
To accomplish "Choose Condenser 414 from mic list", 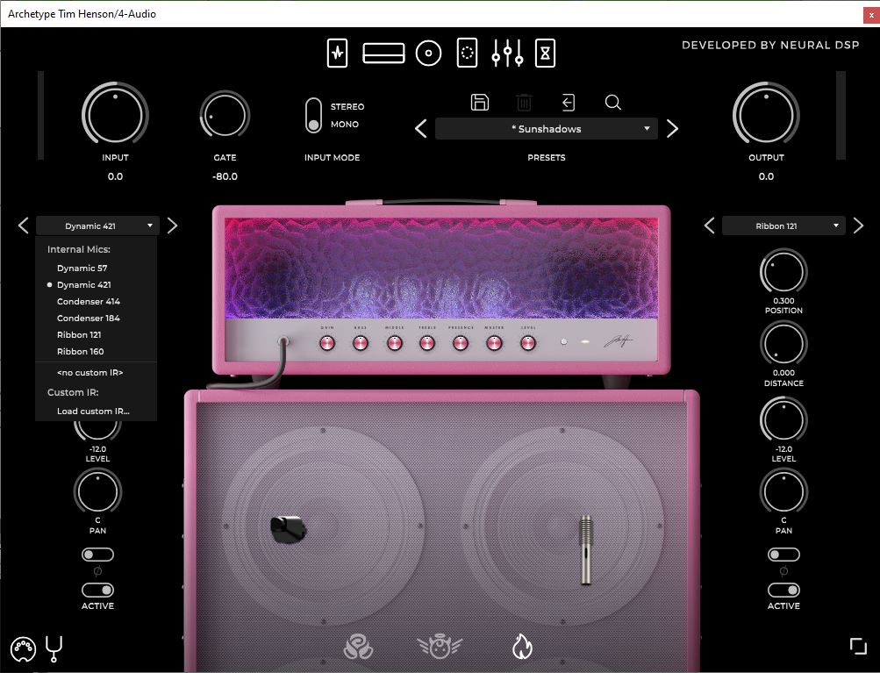I will (x=96, y=302).
